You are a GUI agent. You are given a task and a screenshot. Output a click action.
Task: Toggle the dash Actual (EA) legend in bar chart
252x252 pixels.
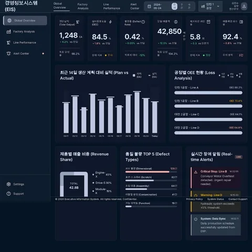click(153, 75)
